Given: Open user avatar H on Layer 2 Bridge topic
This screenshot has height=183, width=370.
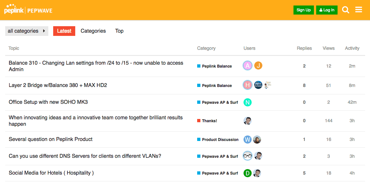Looking at the screenshot, I should click(x=247, y=85).
